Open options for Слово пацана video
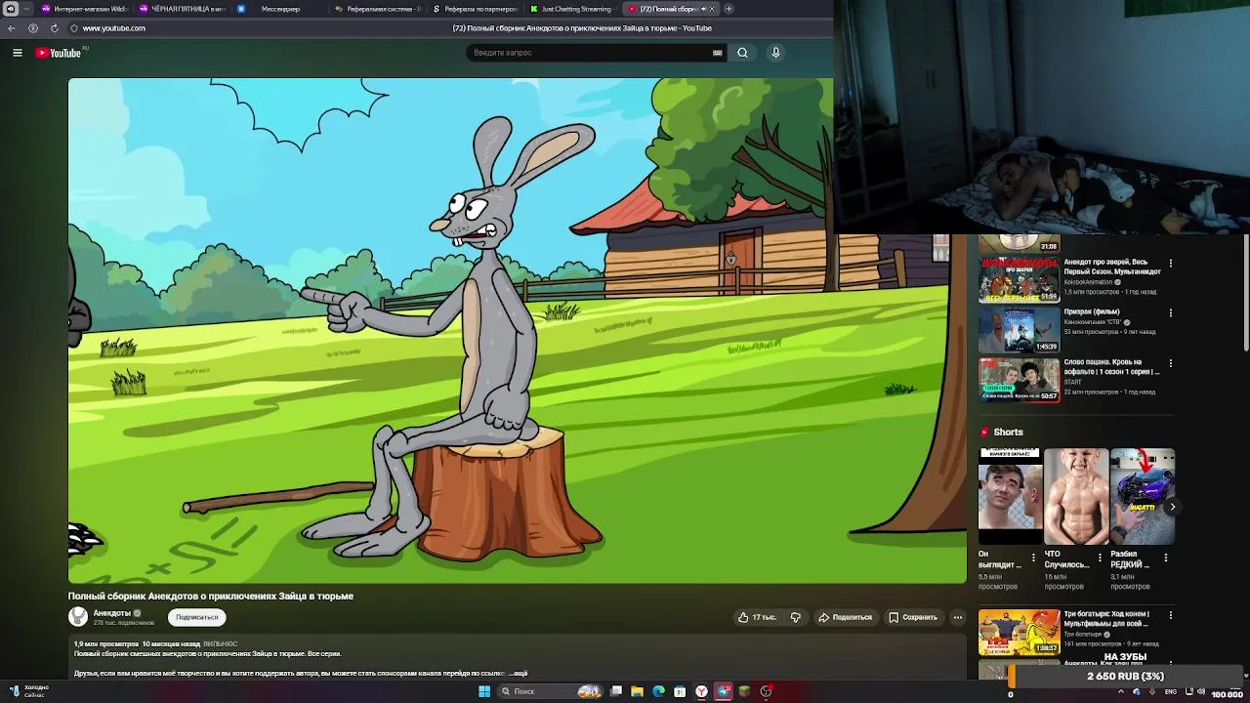1250x703 pixels. 1171,362
